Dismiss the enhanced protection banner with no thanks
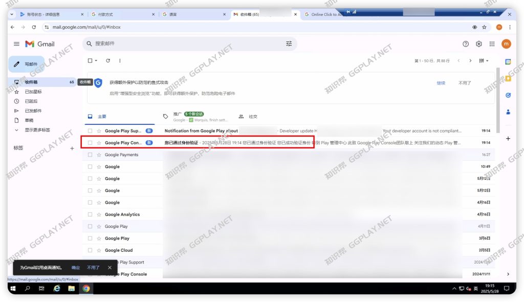 click(465, 83)
